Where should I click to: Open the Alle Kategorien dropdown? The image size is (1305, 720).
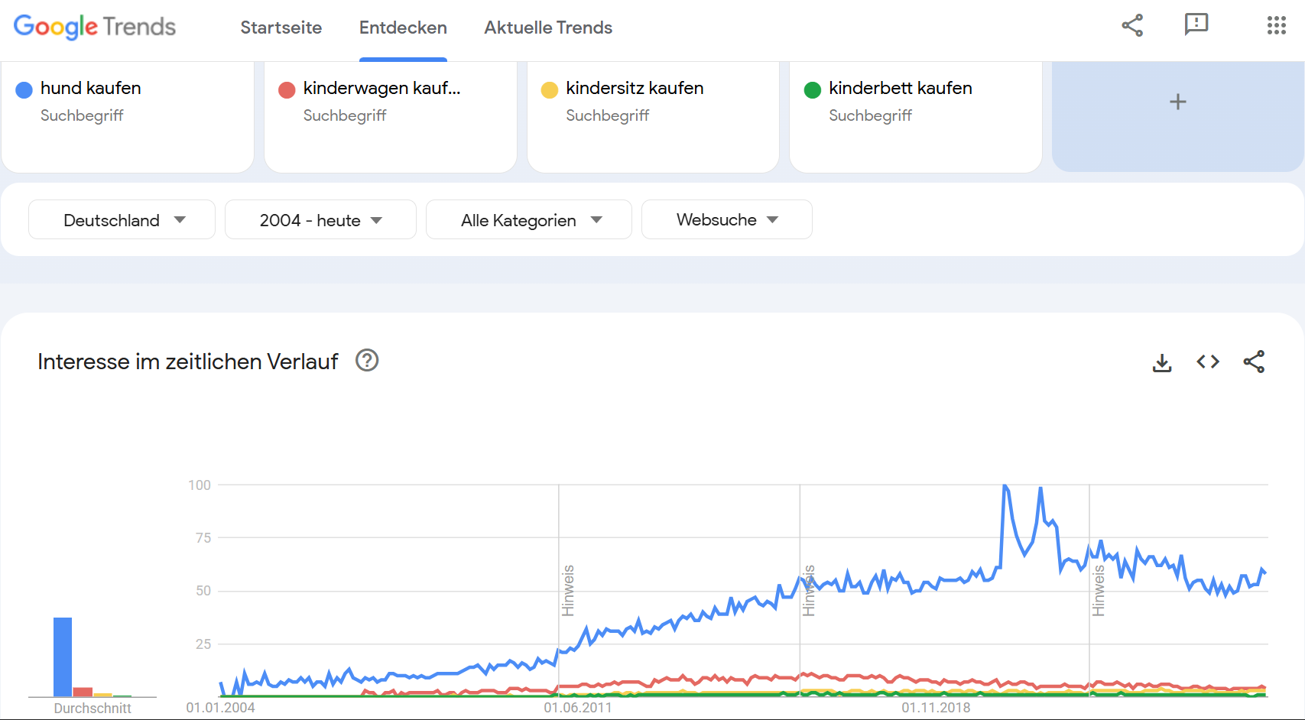point(529,220)
